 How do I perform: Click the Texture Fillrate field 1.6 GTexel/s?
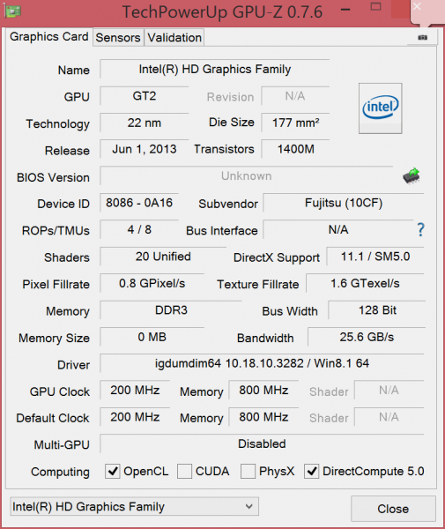pos(365,283)
